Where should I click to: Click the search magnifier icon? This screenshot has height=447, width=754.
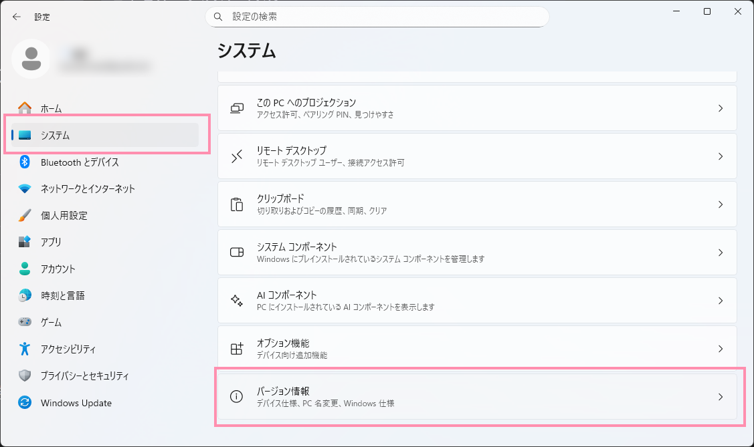click(x=217, y=17)
